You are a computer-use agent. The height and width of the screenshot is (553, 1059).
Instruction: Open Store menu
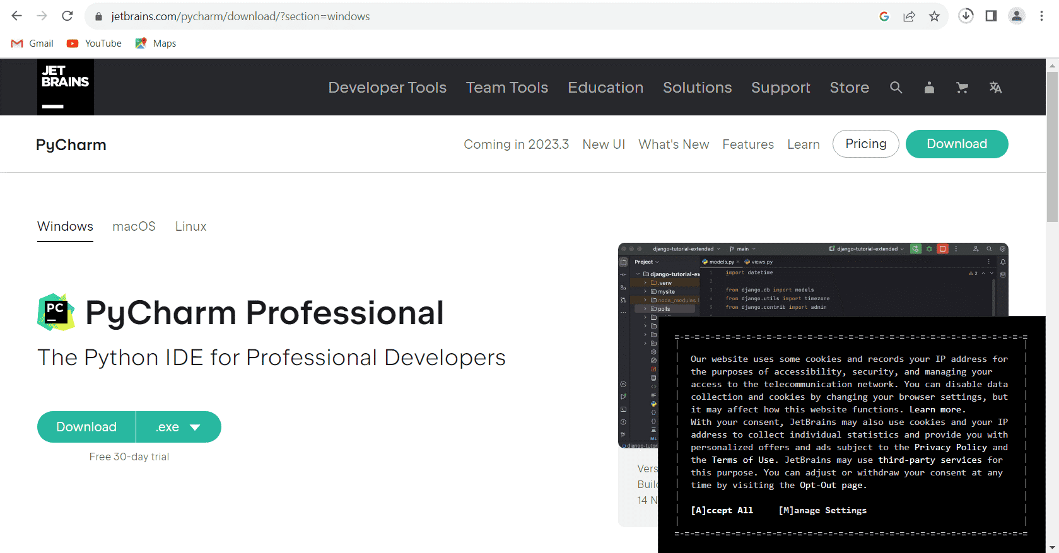pyautogui.click(x=850, y=88)
